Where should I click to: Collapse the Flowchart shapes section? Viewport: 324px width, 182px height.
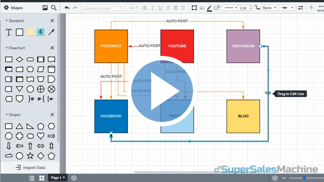[x=6, y=48]
